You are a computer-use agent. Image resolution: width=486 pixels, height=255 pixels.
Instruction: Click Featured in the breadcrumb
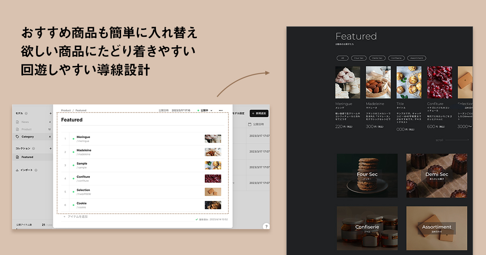[x=81, y=110]
